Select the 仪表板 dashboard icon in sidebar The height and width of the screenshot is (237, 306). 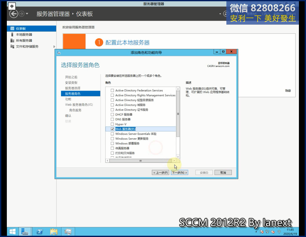point(12,29)
